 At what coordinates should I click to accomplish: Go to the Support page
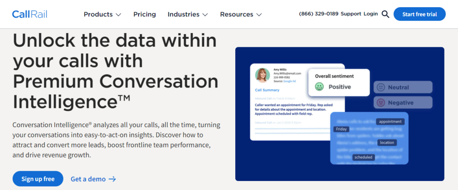351,14
